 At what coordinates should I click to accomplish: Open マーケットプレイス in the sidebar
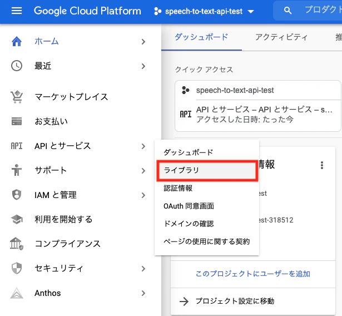click(x=71, y=97)
